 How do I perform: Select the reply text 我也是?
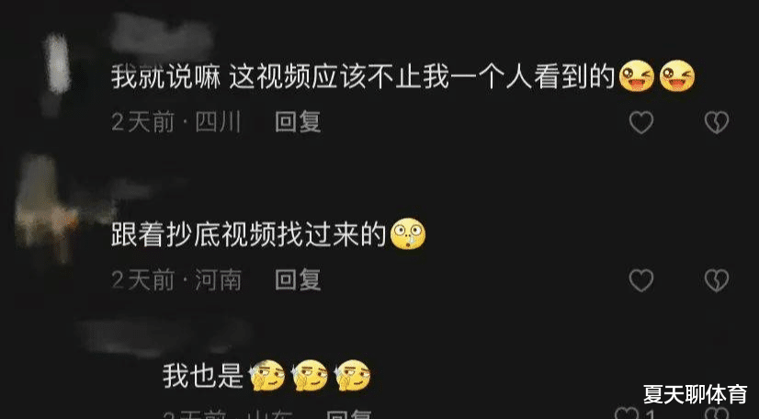coord(202,376)
